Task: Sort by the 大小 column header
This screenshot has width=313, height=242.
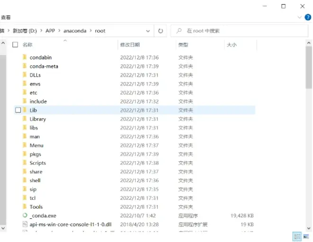Action: pos(232,45)
